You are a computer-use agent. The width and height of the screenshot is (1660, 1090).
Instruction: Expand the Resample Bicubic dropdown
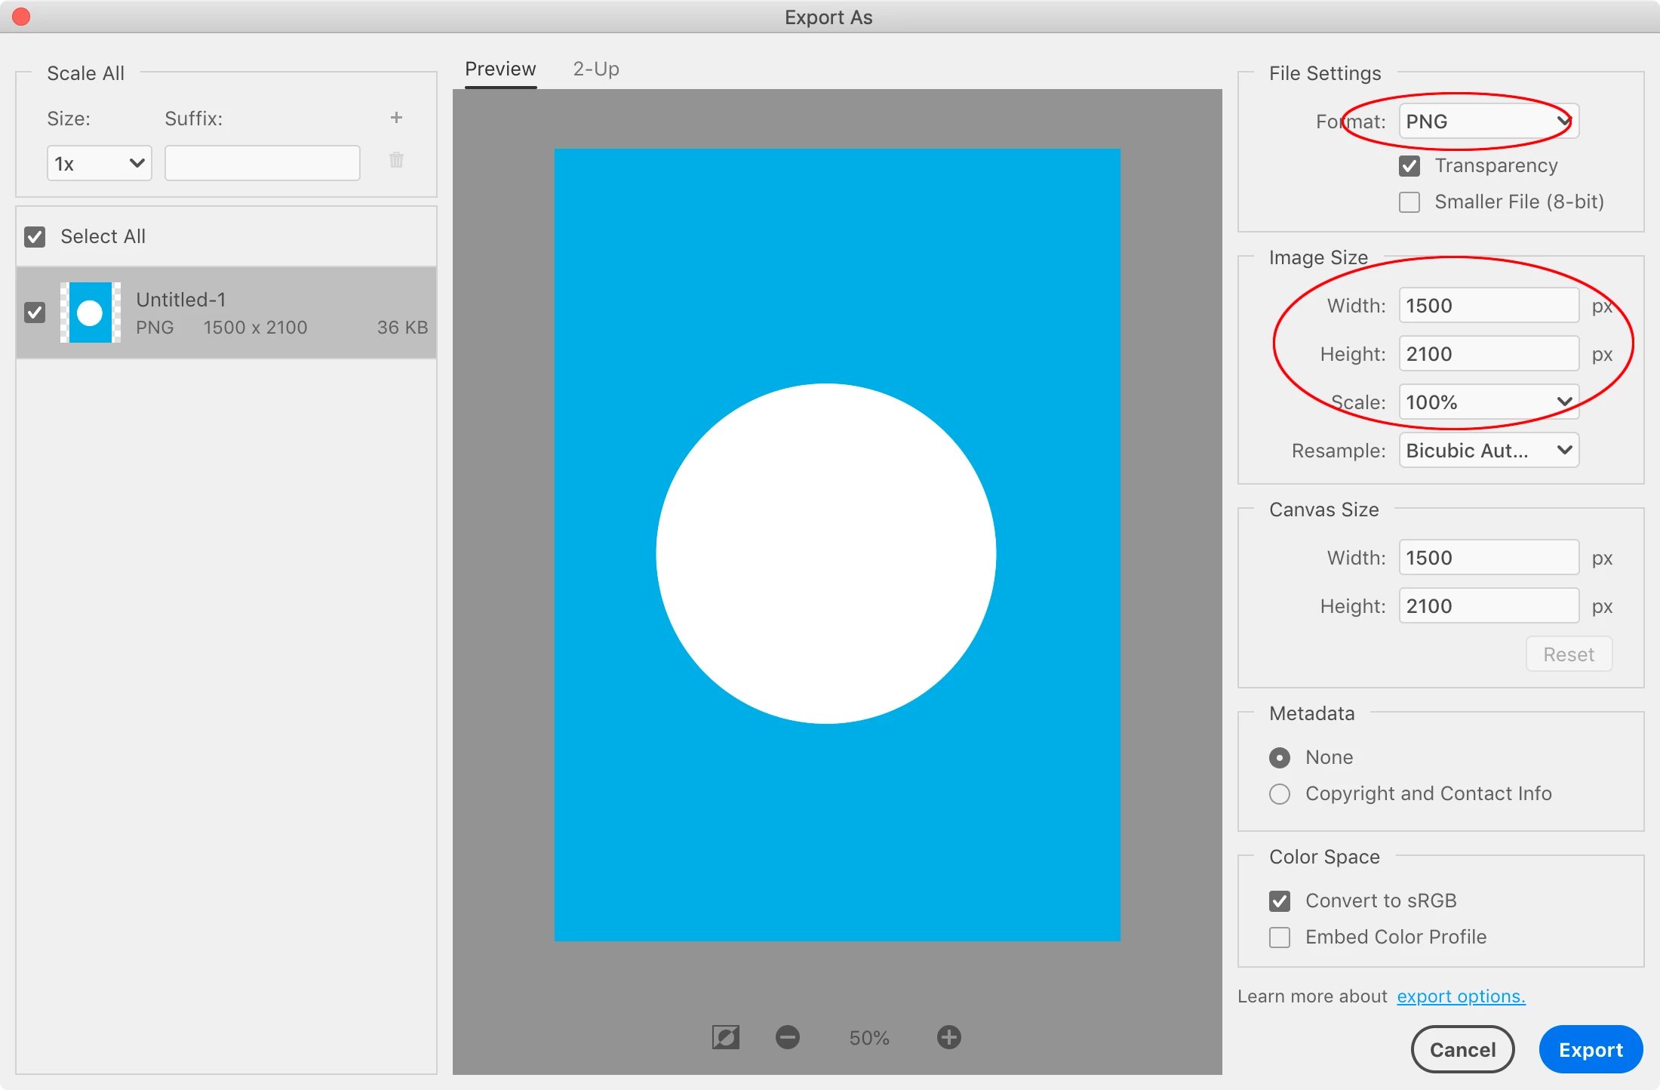coord(1488,451)
